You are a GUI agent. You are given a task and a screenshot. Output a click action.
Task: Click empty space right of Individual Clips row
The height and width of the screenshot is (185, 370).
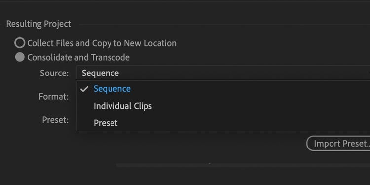point(259,106)
